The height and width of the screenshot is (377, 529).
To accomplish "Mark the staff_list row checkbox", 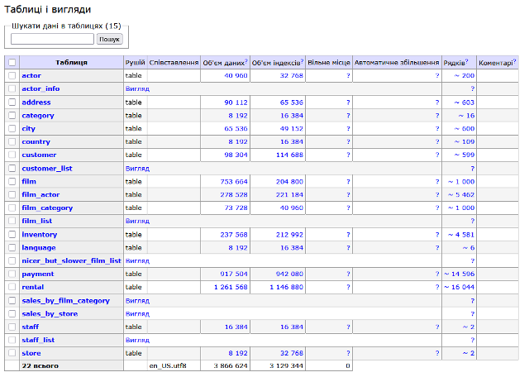I will pyautogui.click(x=12, y=340).
